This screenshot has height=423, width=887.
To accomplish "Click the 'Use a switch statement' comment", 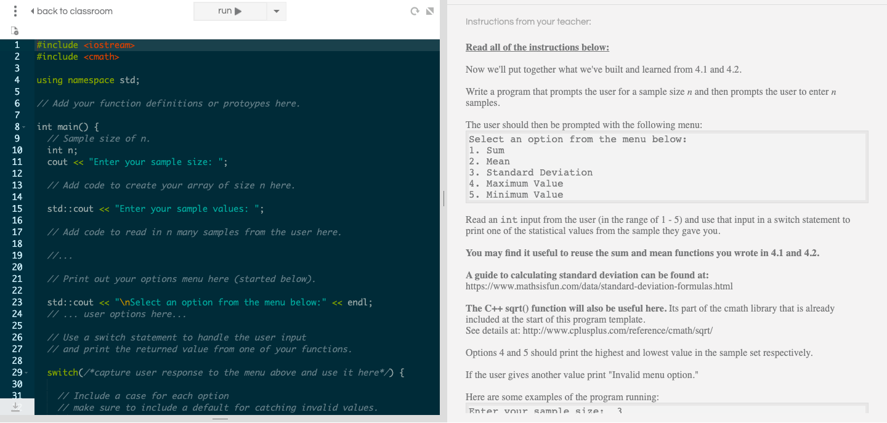I will pyautogui.click(x=177, y=337).
